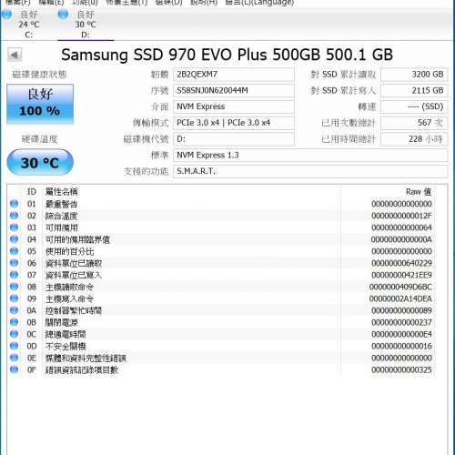Click the 30 °C drive temperature button

tap(40, 162)
